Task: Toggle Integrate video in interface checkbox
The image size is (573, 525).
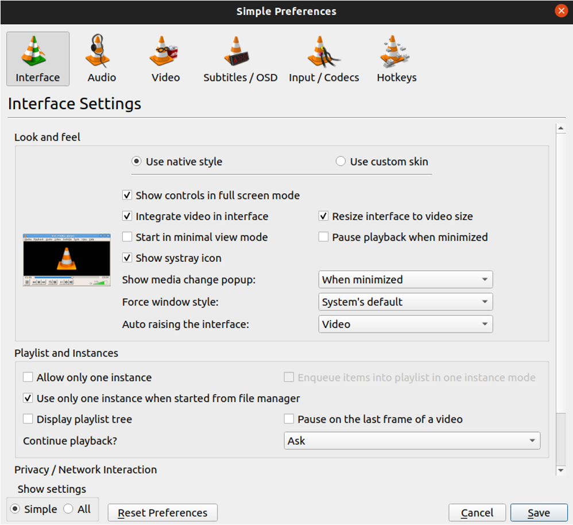Action: tap(127, 216)
